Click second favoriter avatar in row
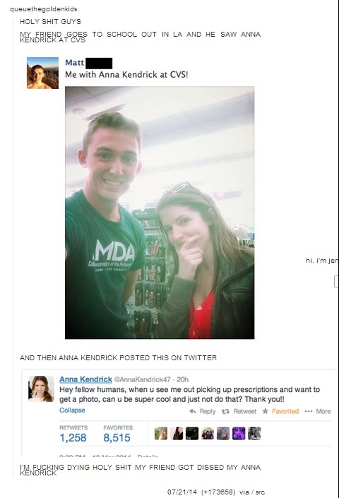 click(x=177, y=434)
